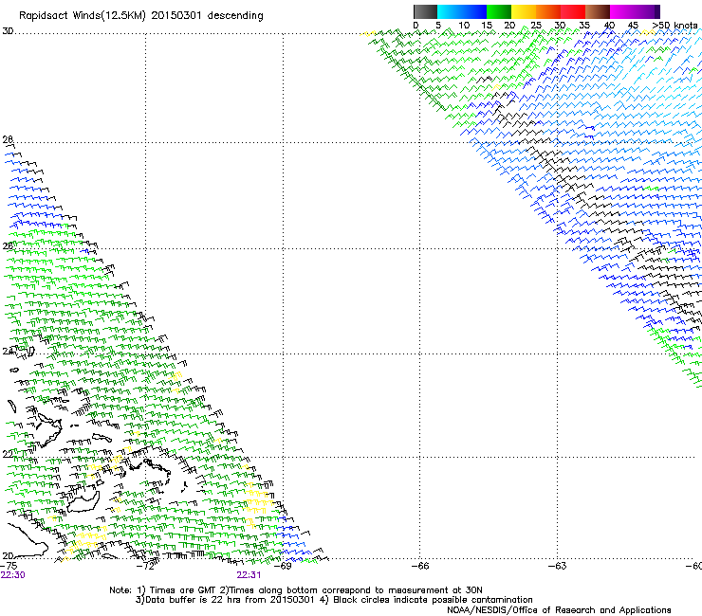Viewport: 702px width, 616px height.
Task: Click the 25 label on the legend
Action: click(x=536, y=26)
